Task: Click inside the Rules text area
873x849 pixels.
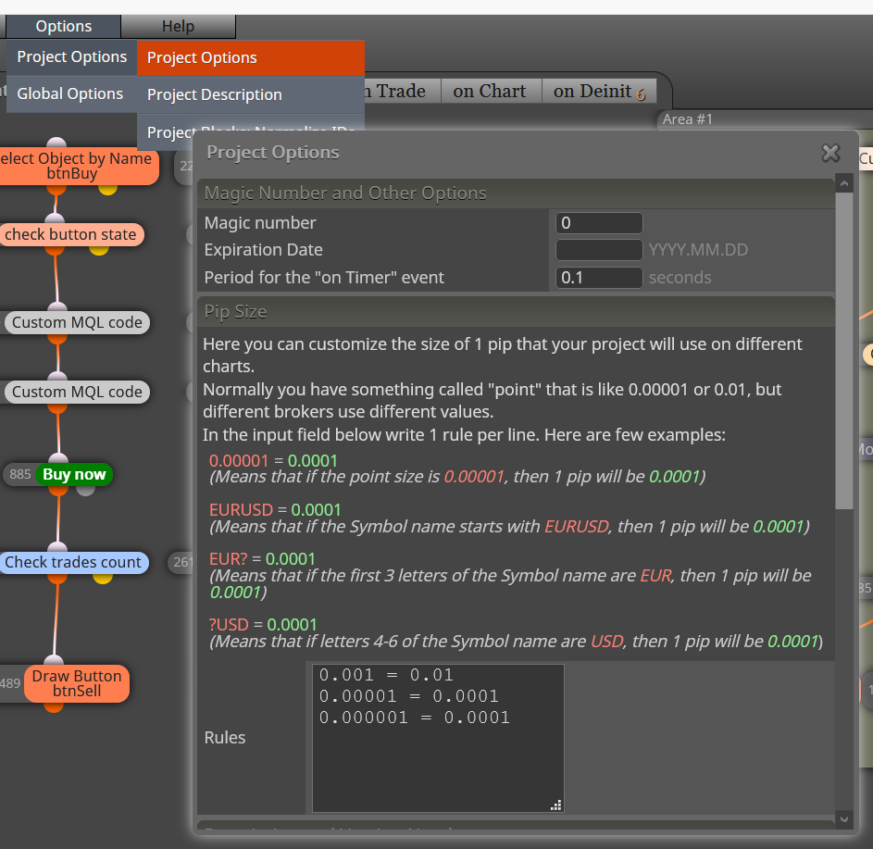Action: click(x=438, y=738)
